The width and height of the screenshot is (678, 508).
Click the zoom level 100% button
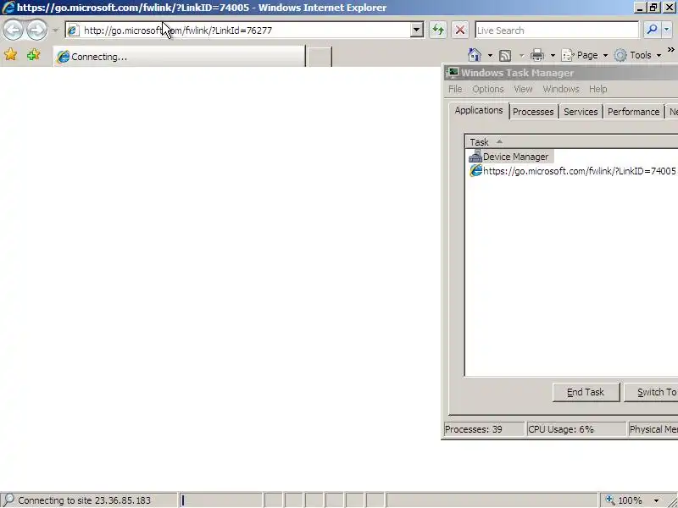coord(625,500)
